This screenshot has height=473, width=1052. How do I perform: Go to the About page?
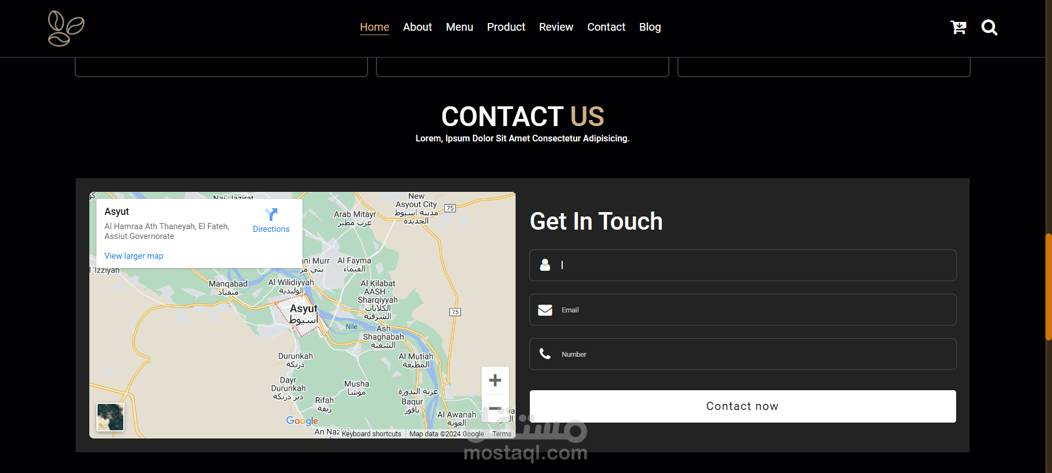pyautogui.click(x=418, y=27)
